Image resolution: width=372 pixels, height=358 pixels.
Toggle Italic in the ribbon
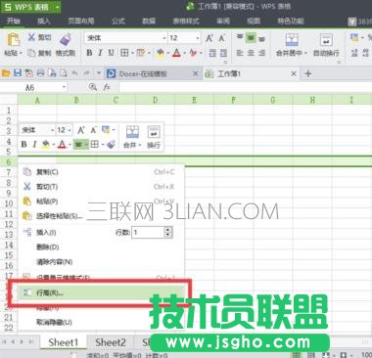(100, 53)
